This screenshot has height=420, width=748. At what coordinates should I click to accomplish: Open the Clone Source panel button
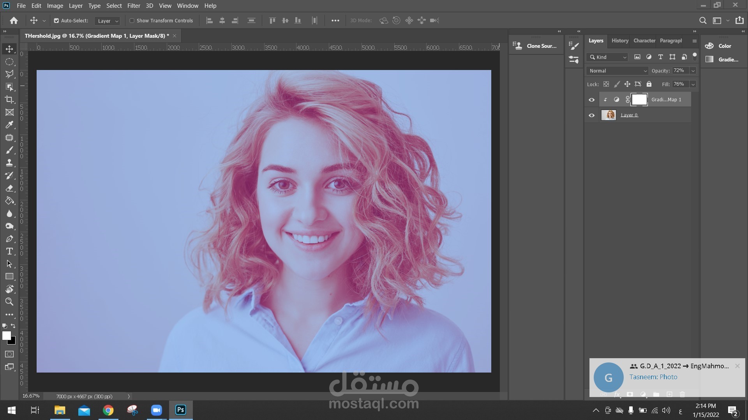[x=535, y=46]
